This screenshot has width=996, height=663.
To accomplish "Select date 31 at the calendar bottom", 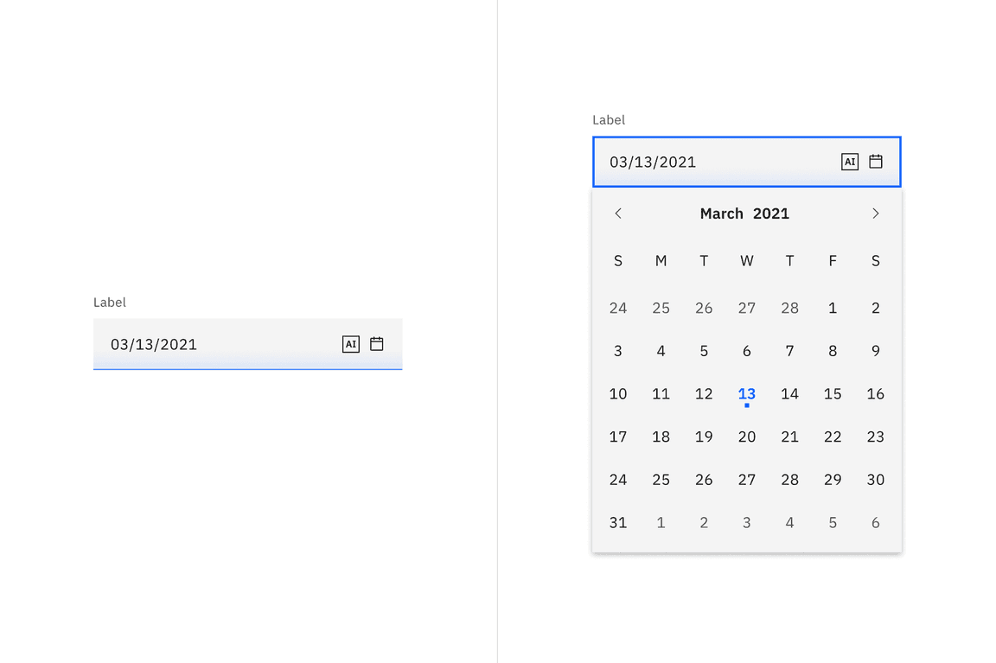I will coord(617,522).
